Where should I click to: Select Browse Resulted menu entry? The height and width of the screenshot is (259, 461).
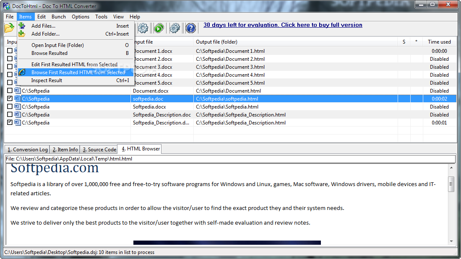coord(76,53)
